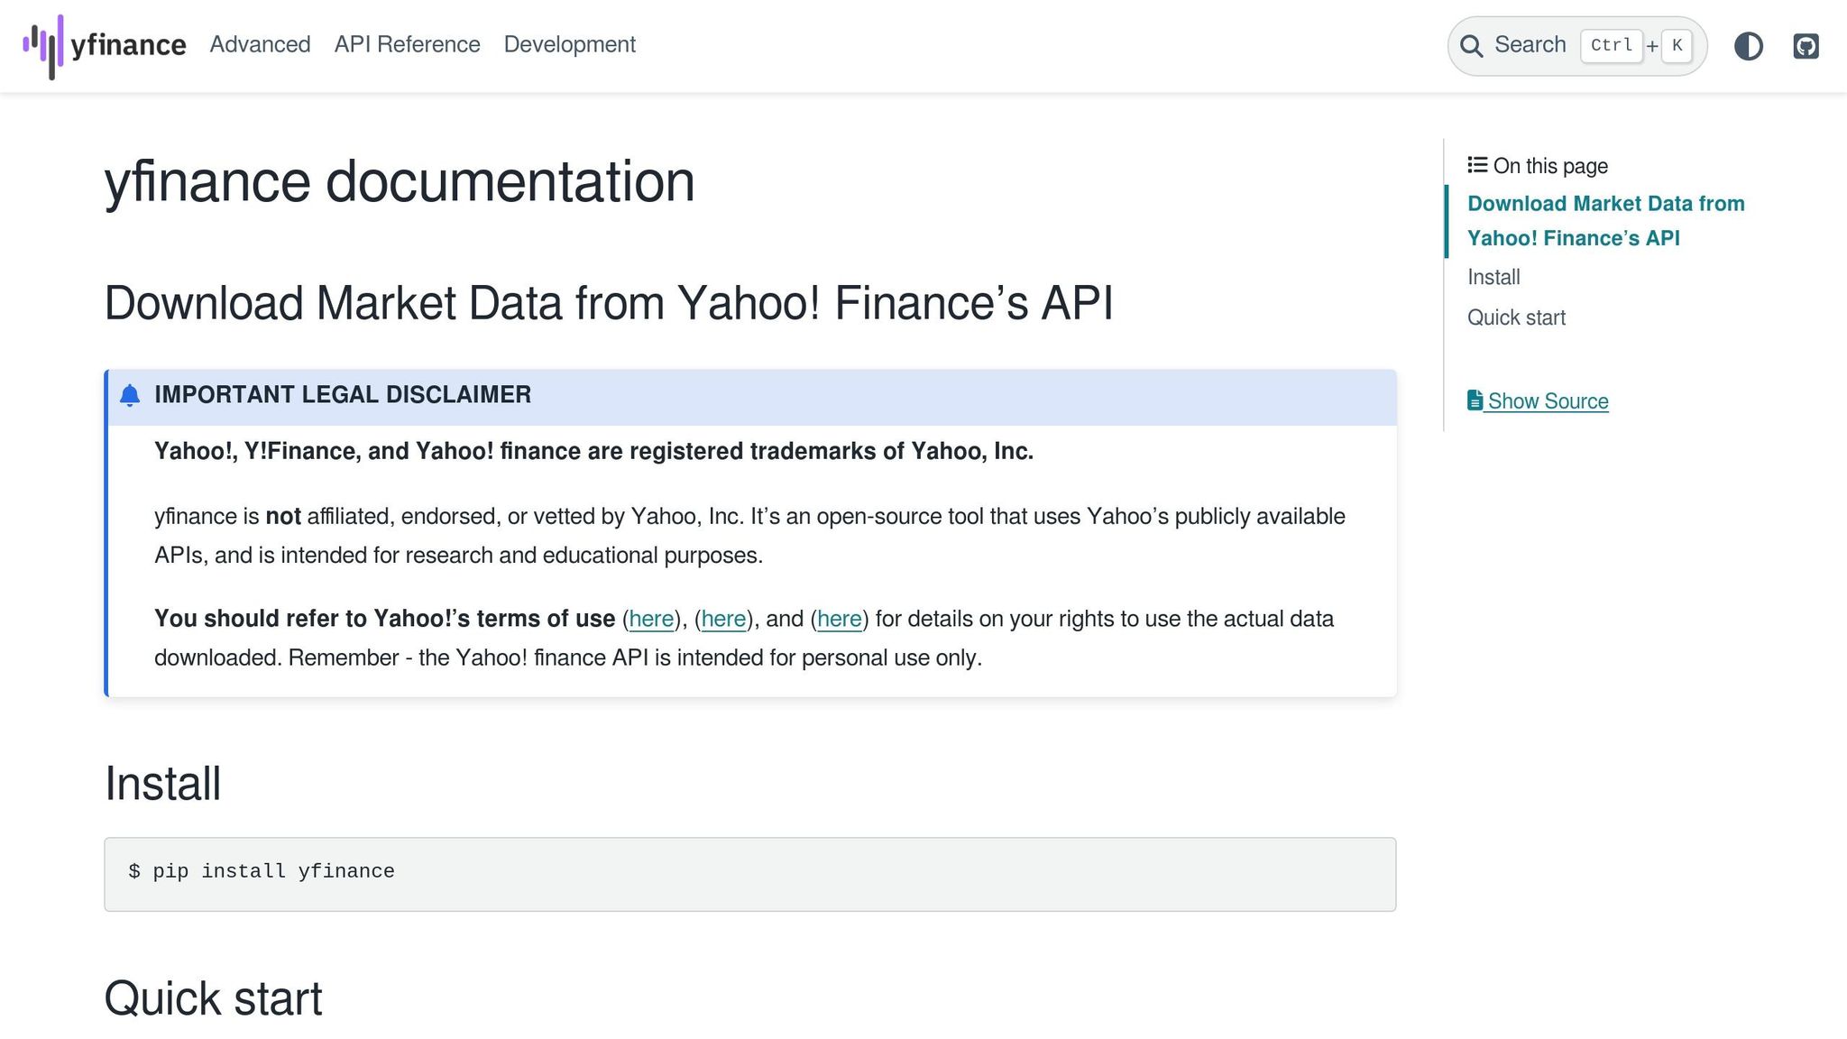Click the list icon beside On this page
The width and height of the screenshot is (1847, 1039).
(1476, 164)
